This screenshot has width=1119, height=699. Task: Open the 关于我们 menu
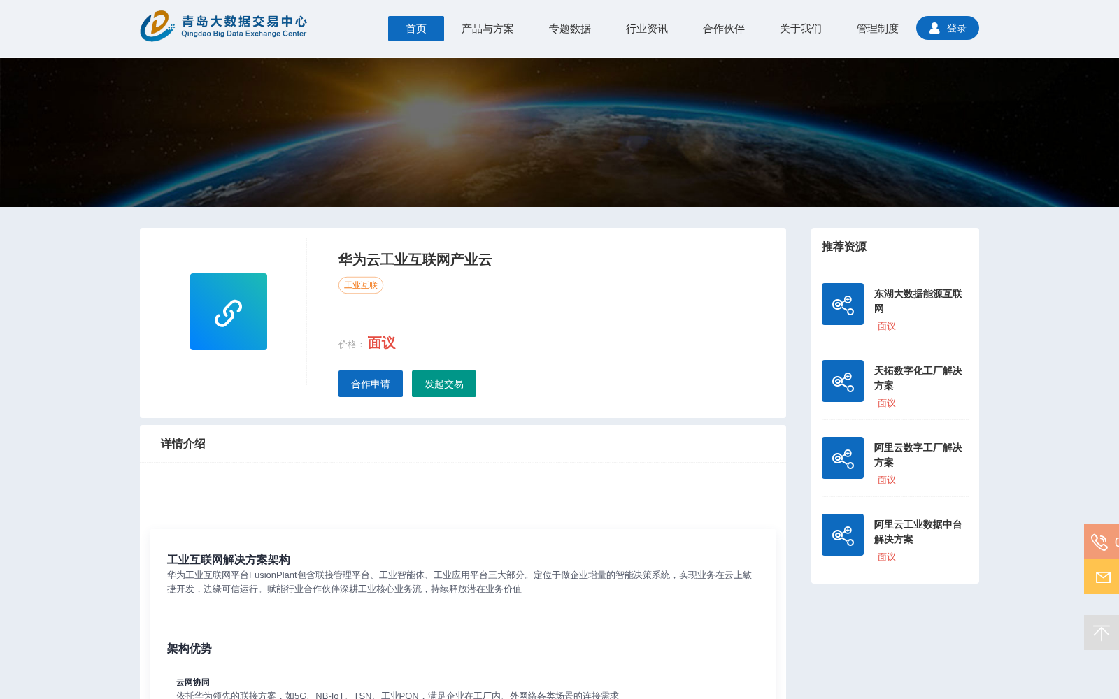point(801,29)
